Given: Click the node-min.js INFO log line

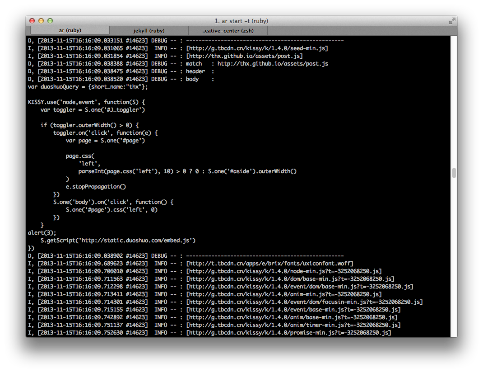Looking at the screenshot, I should tap(205, 271).
